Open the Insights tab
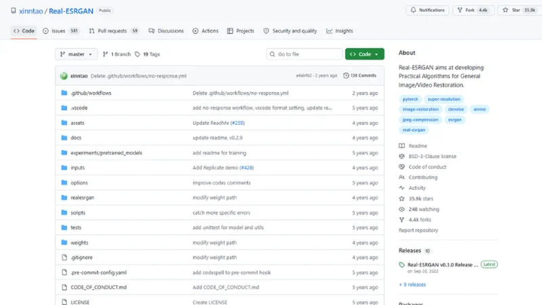Viewport: 542px width, 305px height. [339, 30]
